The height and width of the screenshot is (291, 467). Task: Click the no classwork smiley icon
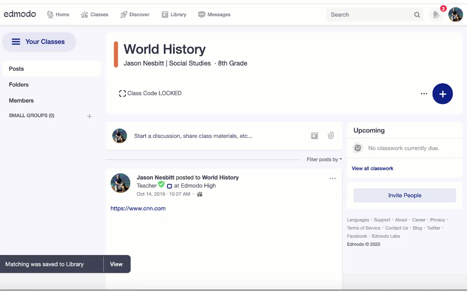(357, 148)
